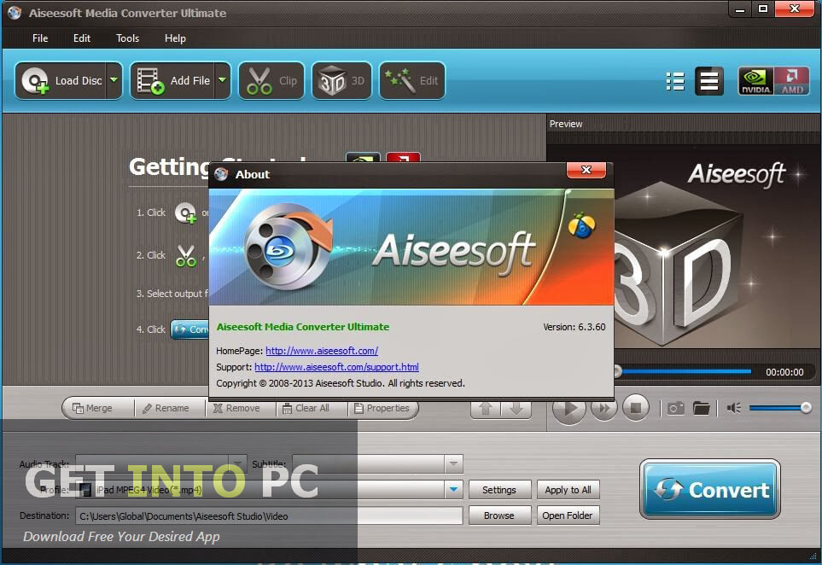Viewport: 822px width, 565px height.
Task: Open the File menu
Action: [40, 38]
